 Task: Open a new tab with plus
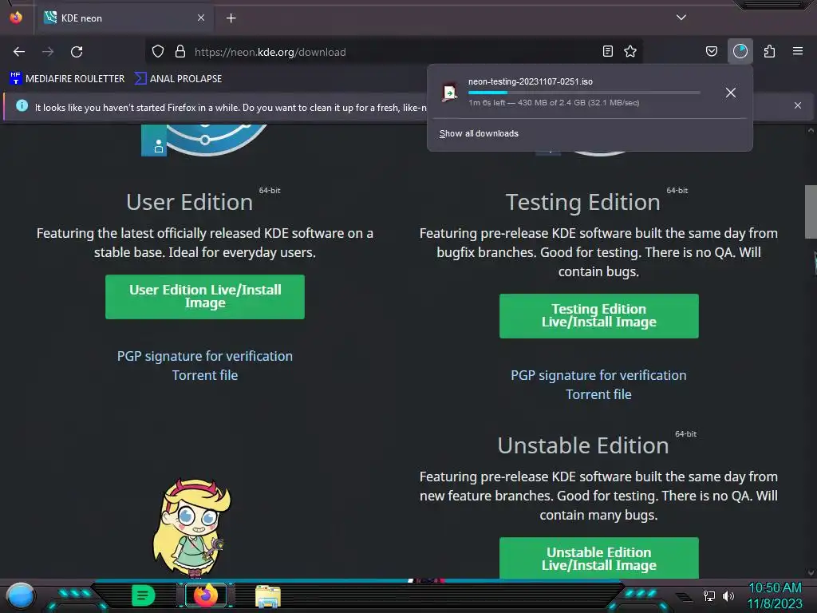(231, 18)
